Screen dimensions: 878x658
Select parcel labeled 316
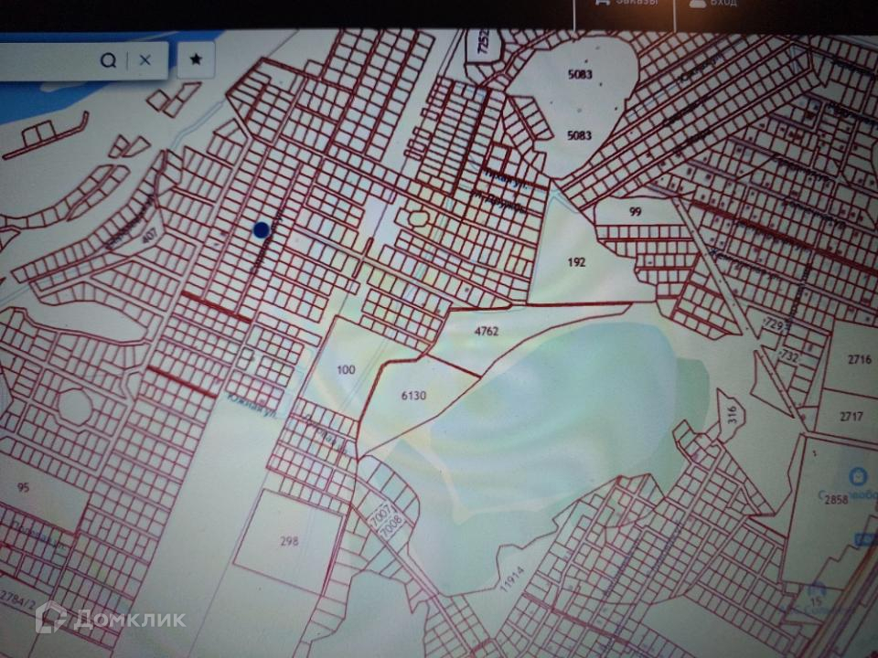pos(733,415)
